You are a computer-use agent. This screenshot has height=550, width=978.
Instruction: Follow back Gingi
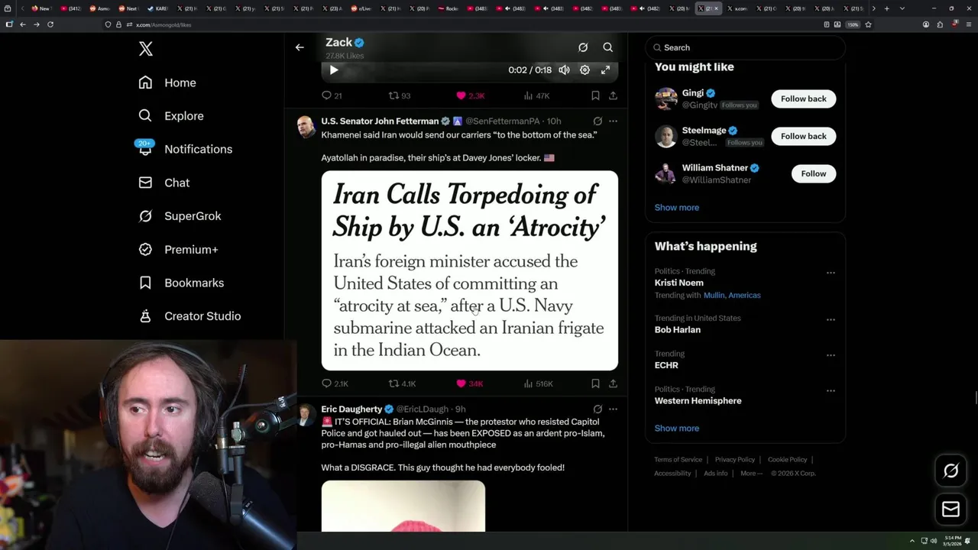click(x=804, y=99)
